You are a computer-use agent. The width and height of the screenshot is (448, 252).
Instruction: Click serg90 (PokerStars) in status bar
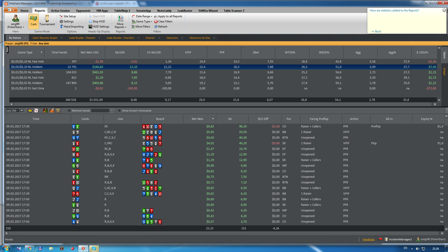(431, 239)
